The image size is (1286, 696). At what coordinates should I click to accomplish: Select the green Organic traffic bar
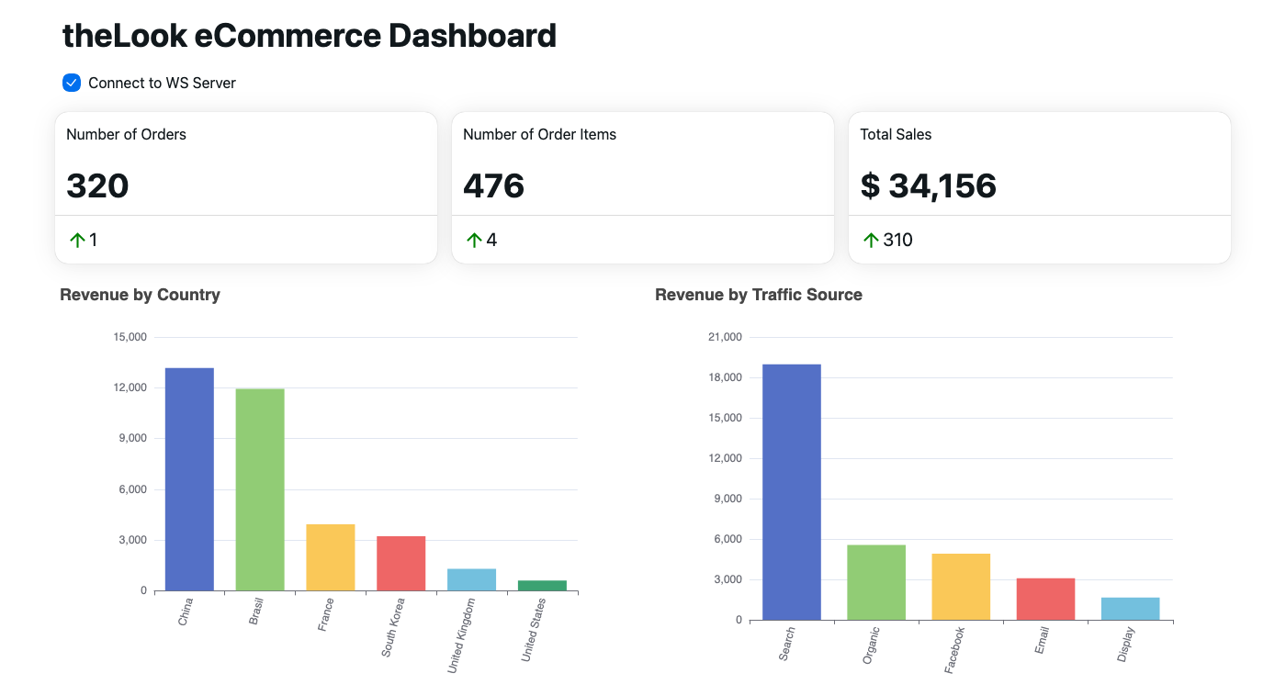[x=876, y=582]
